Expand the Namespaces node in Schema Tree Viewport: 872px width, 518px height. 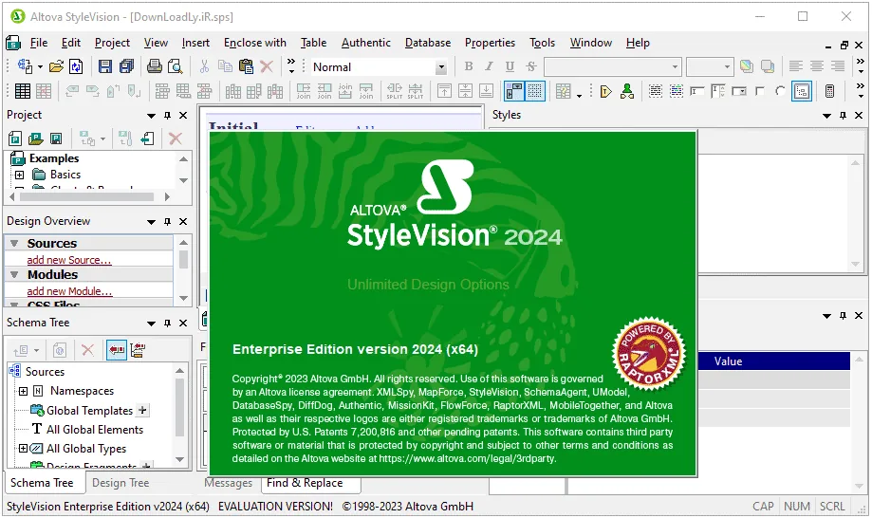tap(24, 391)
